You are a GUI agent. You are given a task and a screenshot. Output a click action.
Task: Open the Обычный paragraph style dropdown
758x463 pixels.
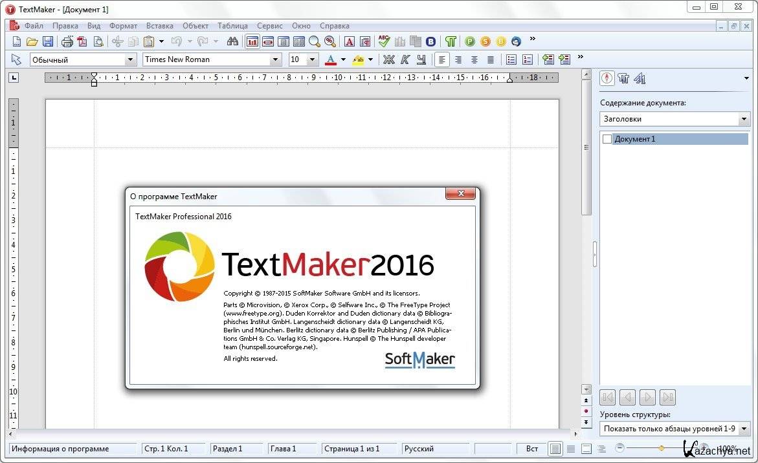coord(130,59)
